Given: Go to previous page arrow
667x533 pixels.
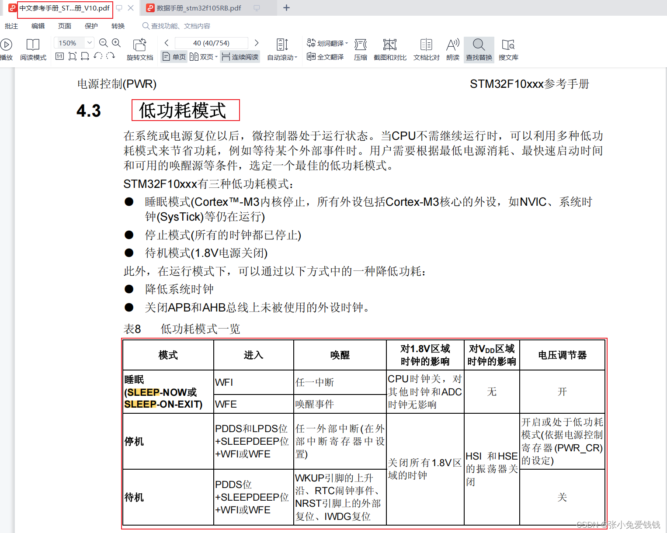Looking at the screenshot, I should coord(167,43).
